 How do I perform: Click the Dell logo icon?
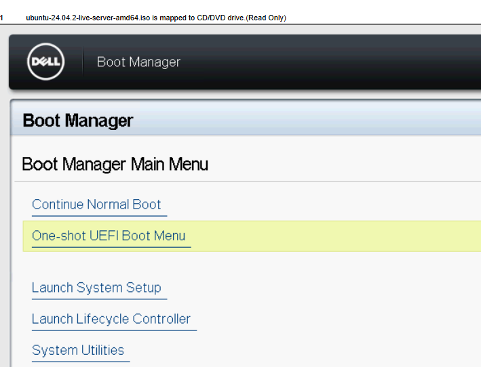pos(45,63)
